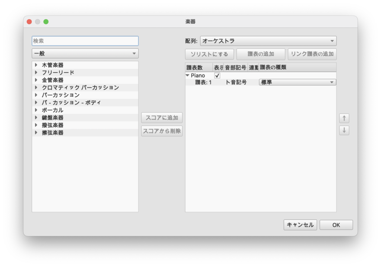Expand the 金管楽器 instrument group
381x267 pixels.
coord(36,80)
